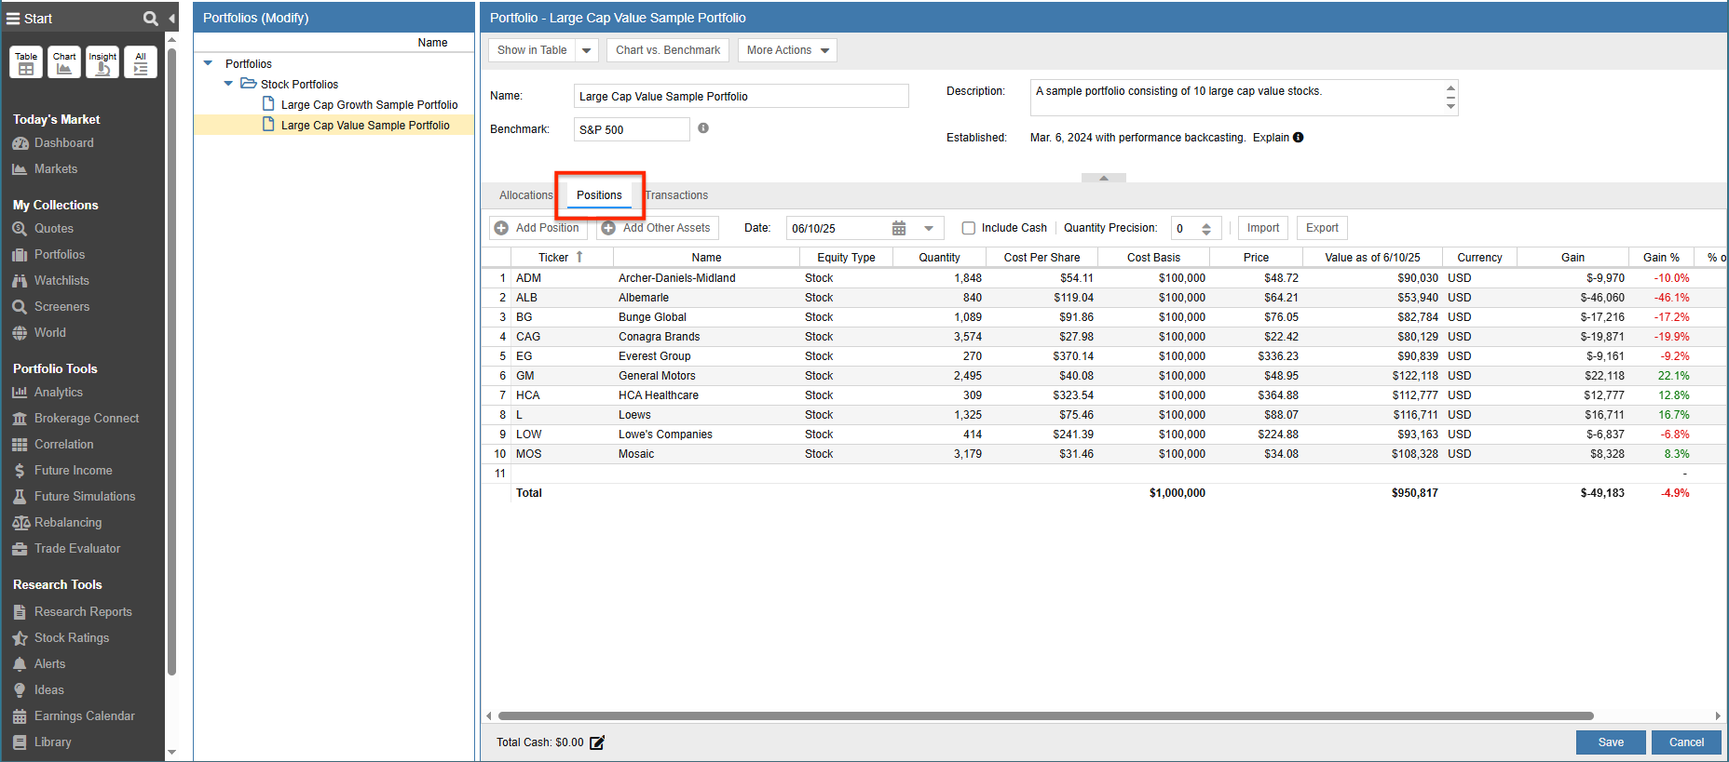1729x762 pixels.
Task: Select the General Motors row
Action: pyautogui.click(x=1103, y=376)
